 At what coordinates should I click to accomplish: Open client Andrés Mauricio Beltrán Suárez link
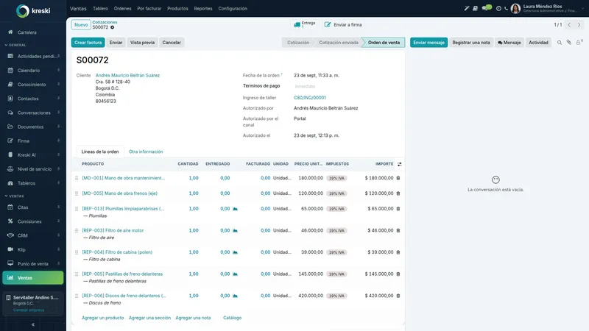(127, 75)
